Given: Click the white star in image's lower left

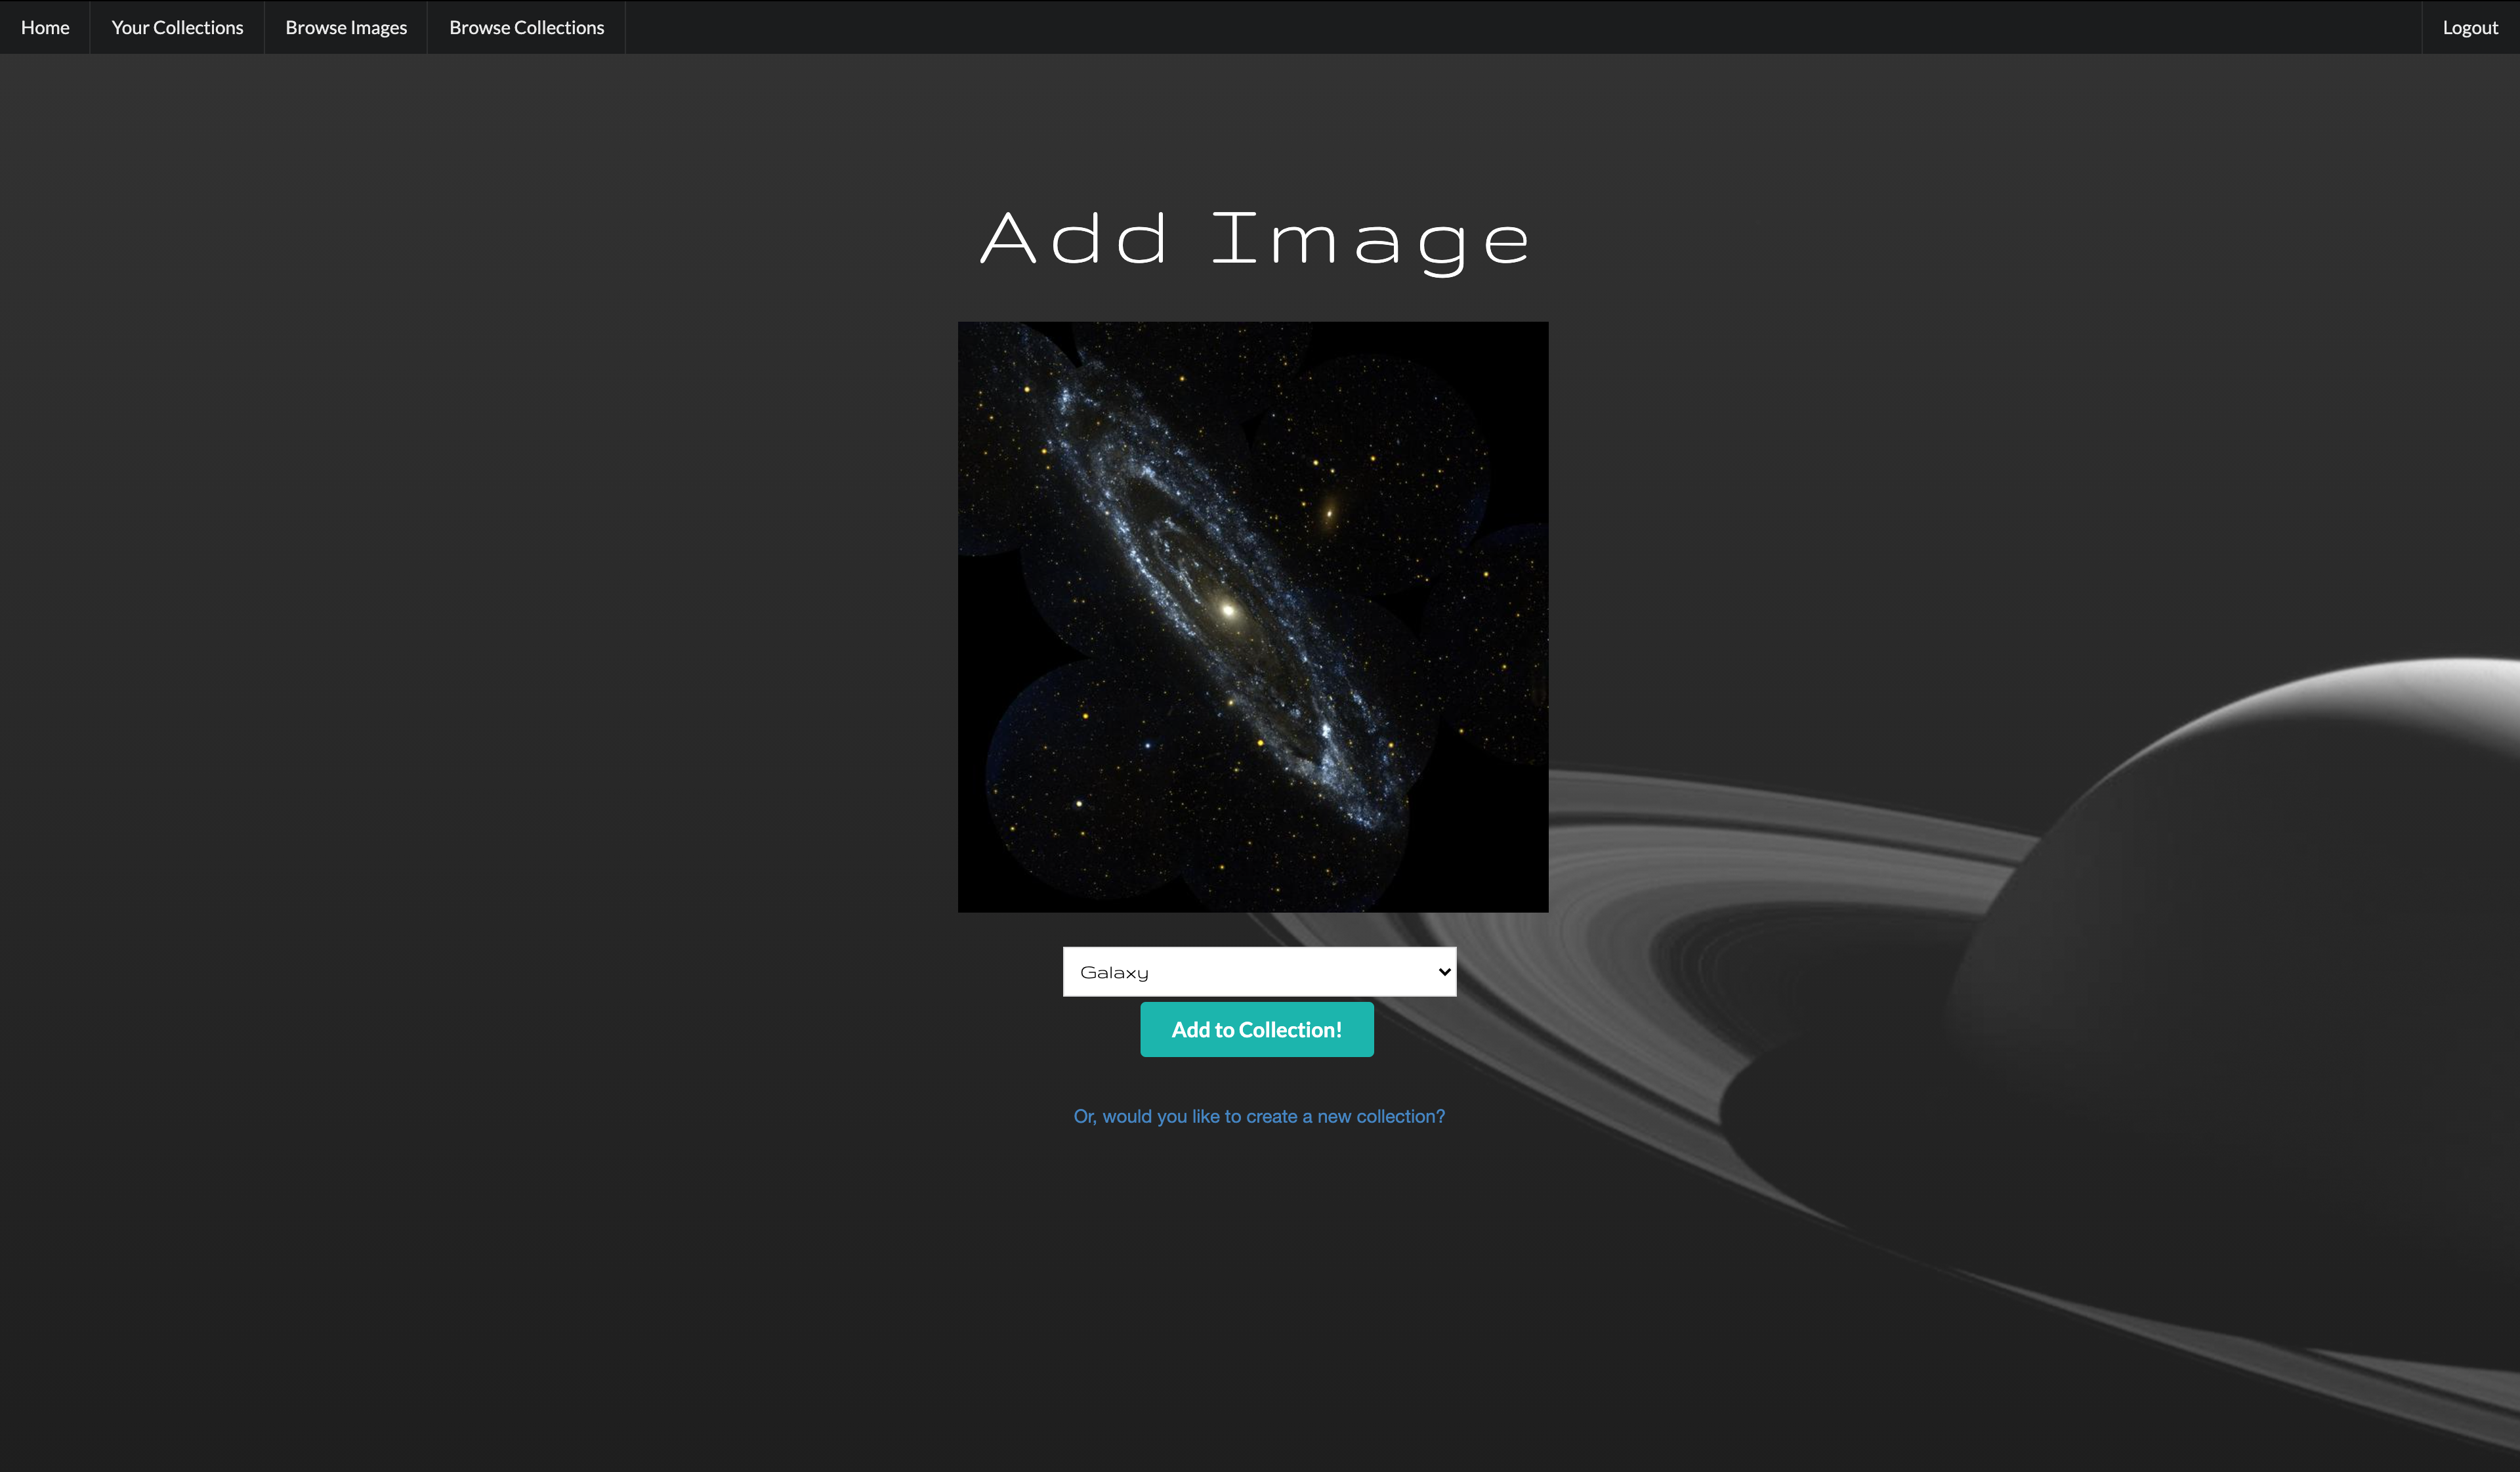Looking at the screenshot, I should point(1079,804).
